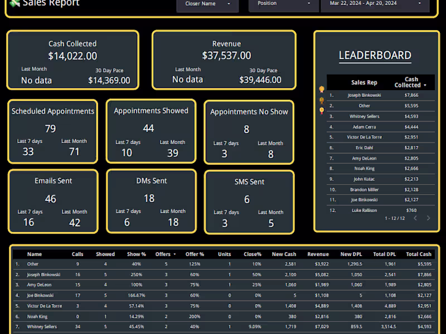
Task: Click the bronze medal icon on the leaderboard
Action: coord(322,111)
